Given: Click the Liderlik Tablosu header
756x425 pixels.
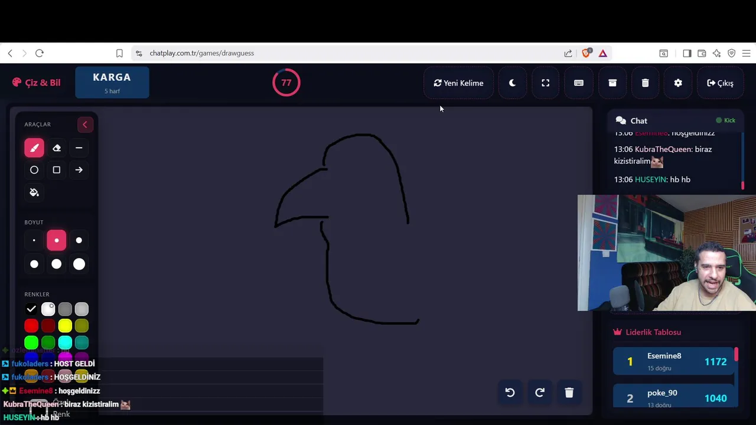Looking at the screenshot, I should [648, 332].
